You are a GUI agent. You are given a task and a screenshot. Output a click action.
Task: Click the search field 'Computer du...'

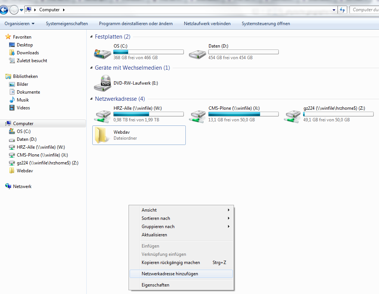click(364, 10)
